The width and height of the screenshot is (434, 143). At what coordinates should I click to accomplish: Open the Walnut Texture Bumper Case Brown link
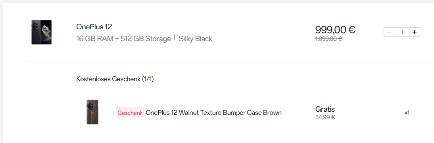(213, 112)
